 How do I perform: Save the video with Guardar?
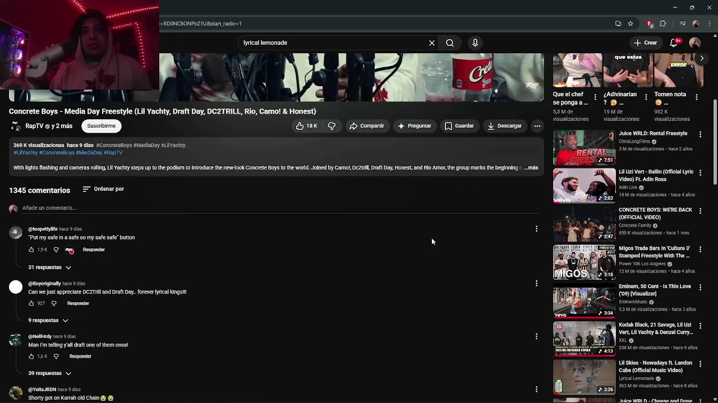[x=459, y=126]
